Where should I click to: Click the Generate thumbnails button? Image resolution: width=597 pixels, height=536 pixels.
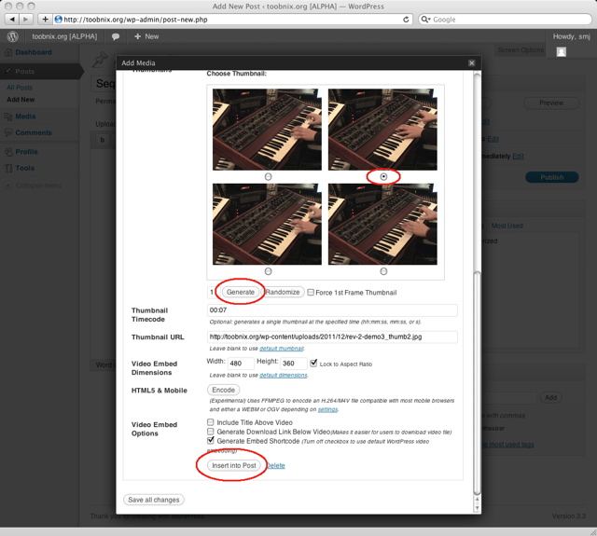point(241,292)
